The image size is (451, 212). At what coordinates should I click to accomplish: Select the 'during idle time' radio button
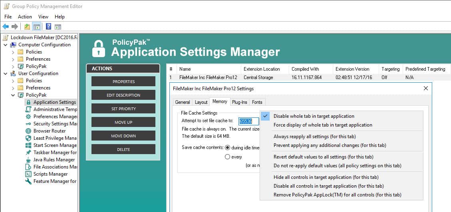228,148
